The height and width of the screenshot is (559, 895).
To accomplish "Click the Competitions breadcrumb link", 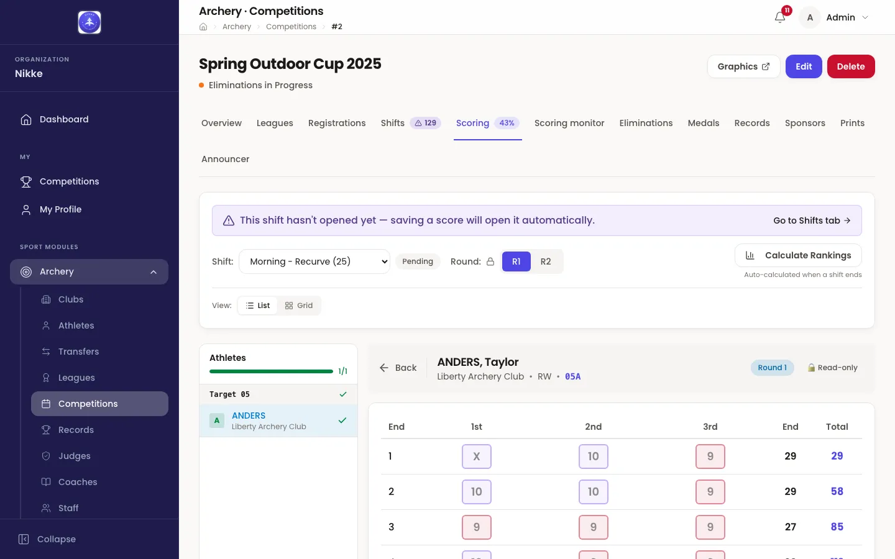I will (x=291, y=27).
